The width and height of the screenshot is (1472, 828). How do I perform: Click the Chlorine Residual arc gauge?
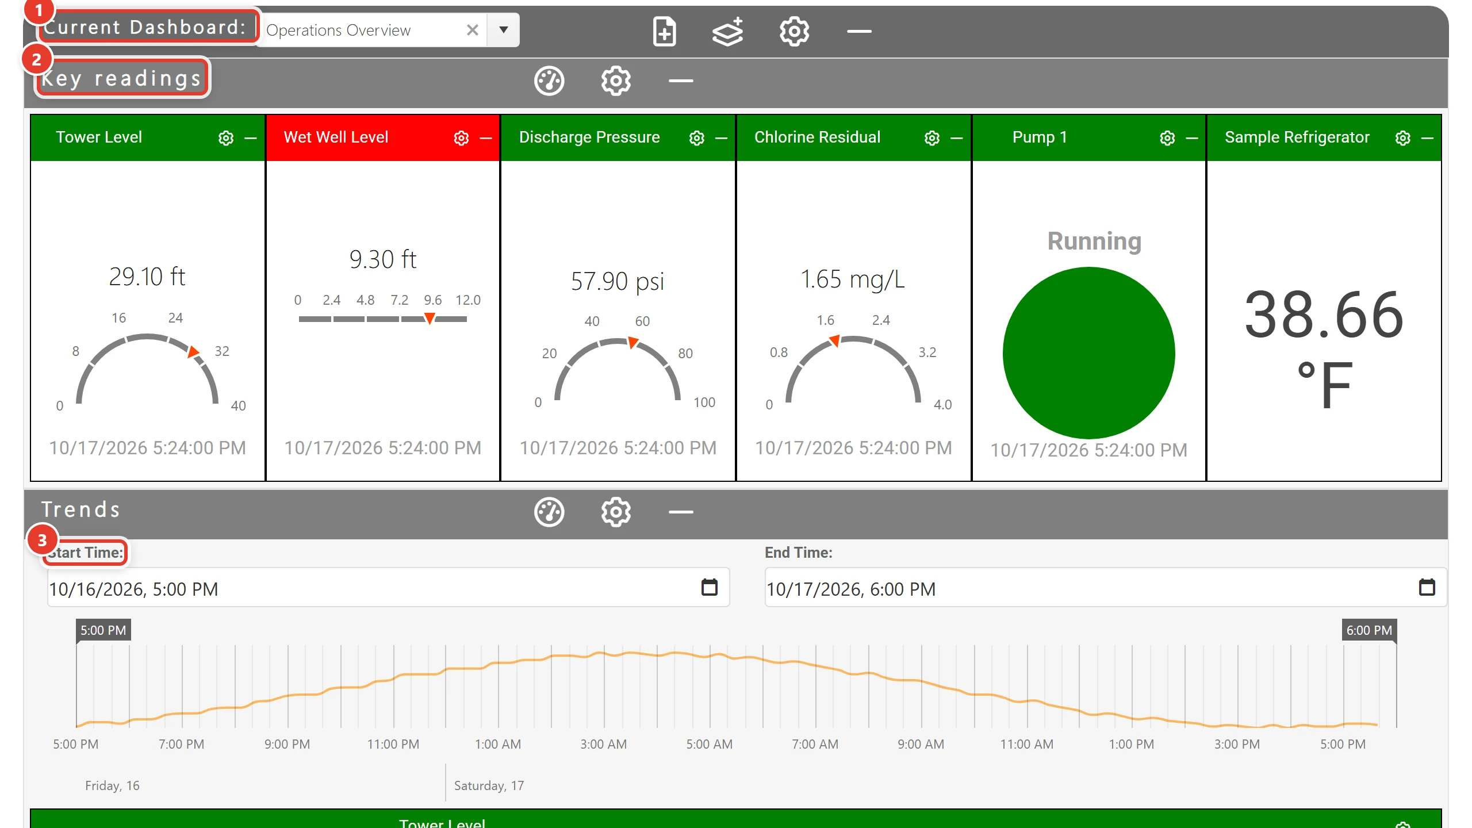point(853,369)
